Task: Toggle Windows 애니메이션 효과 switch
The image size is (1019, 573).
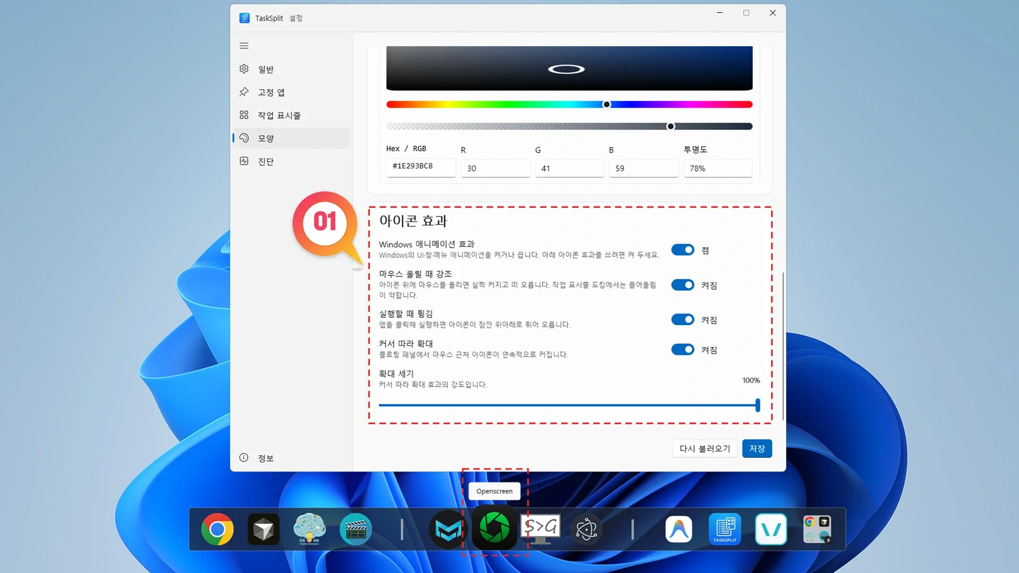Action: point(683,250)
